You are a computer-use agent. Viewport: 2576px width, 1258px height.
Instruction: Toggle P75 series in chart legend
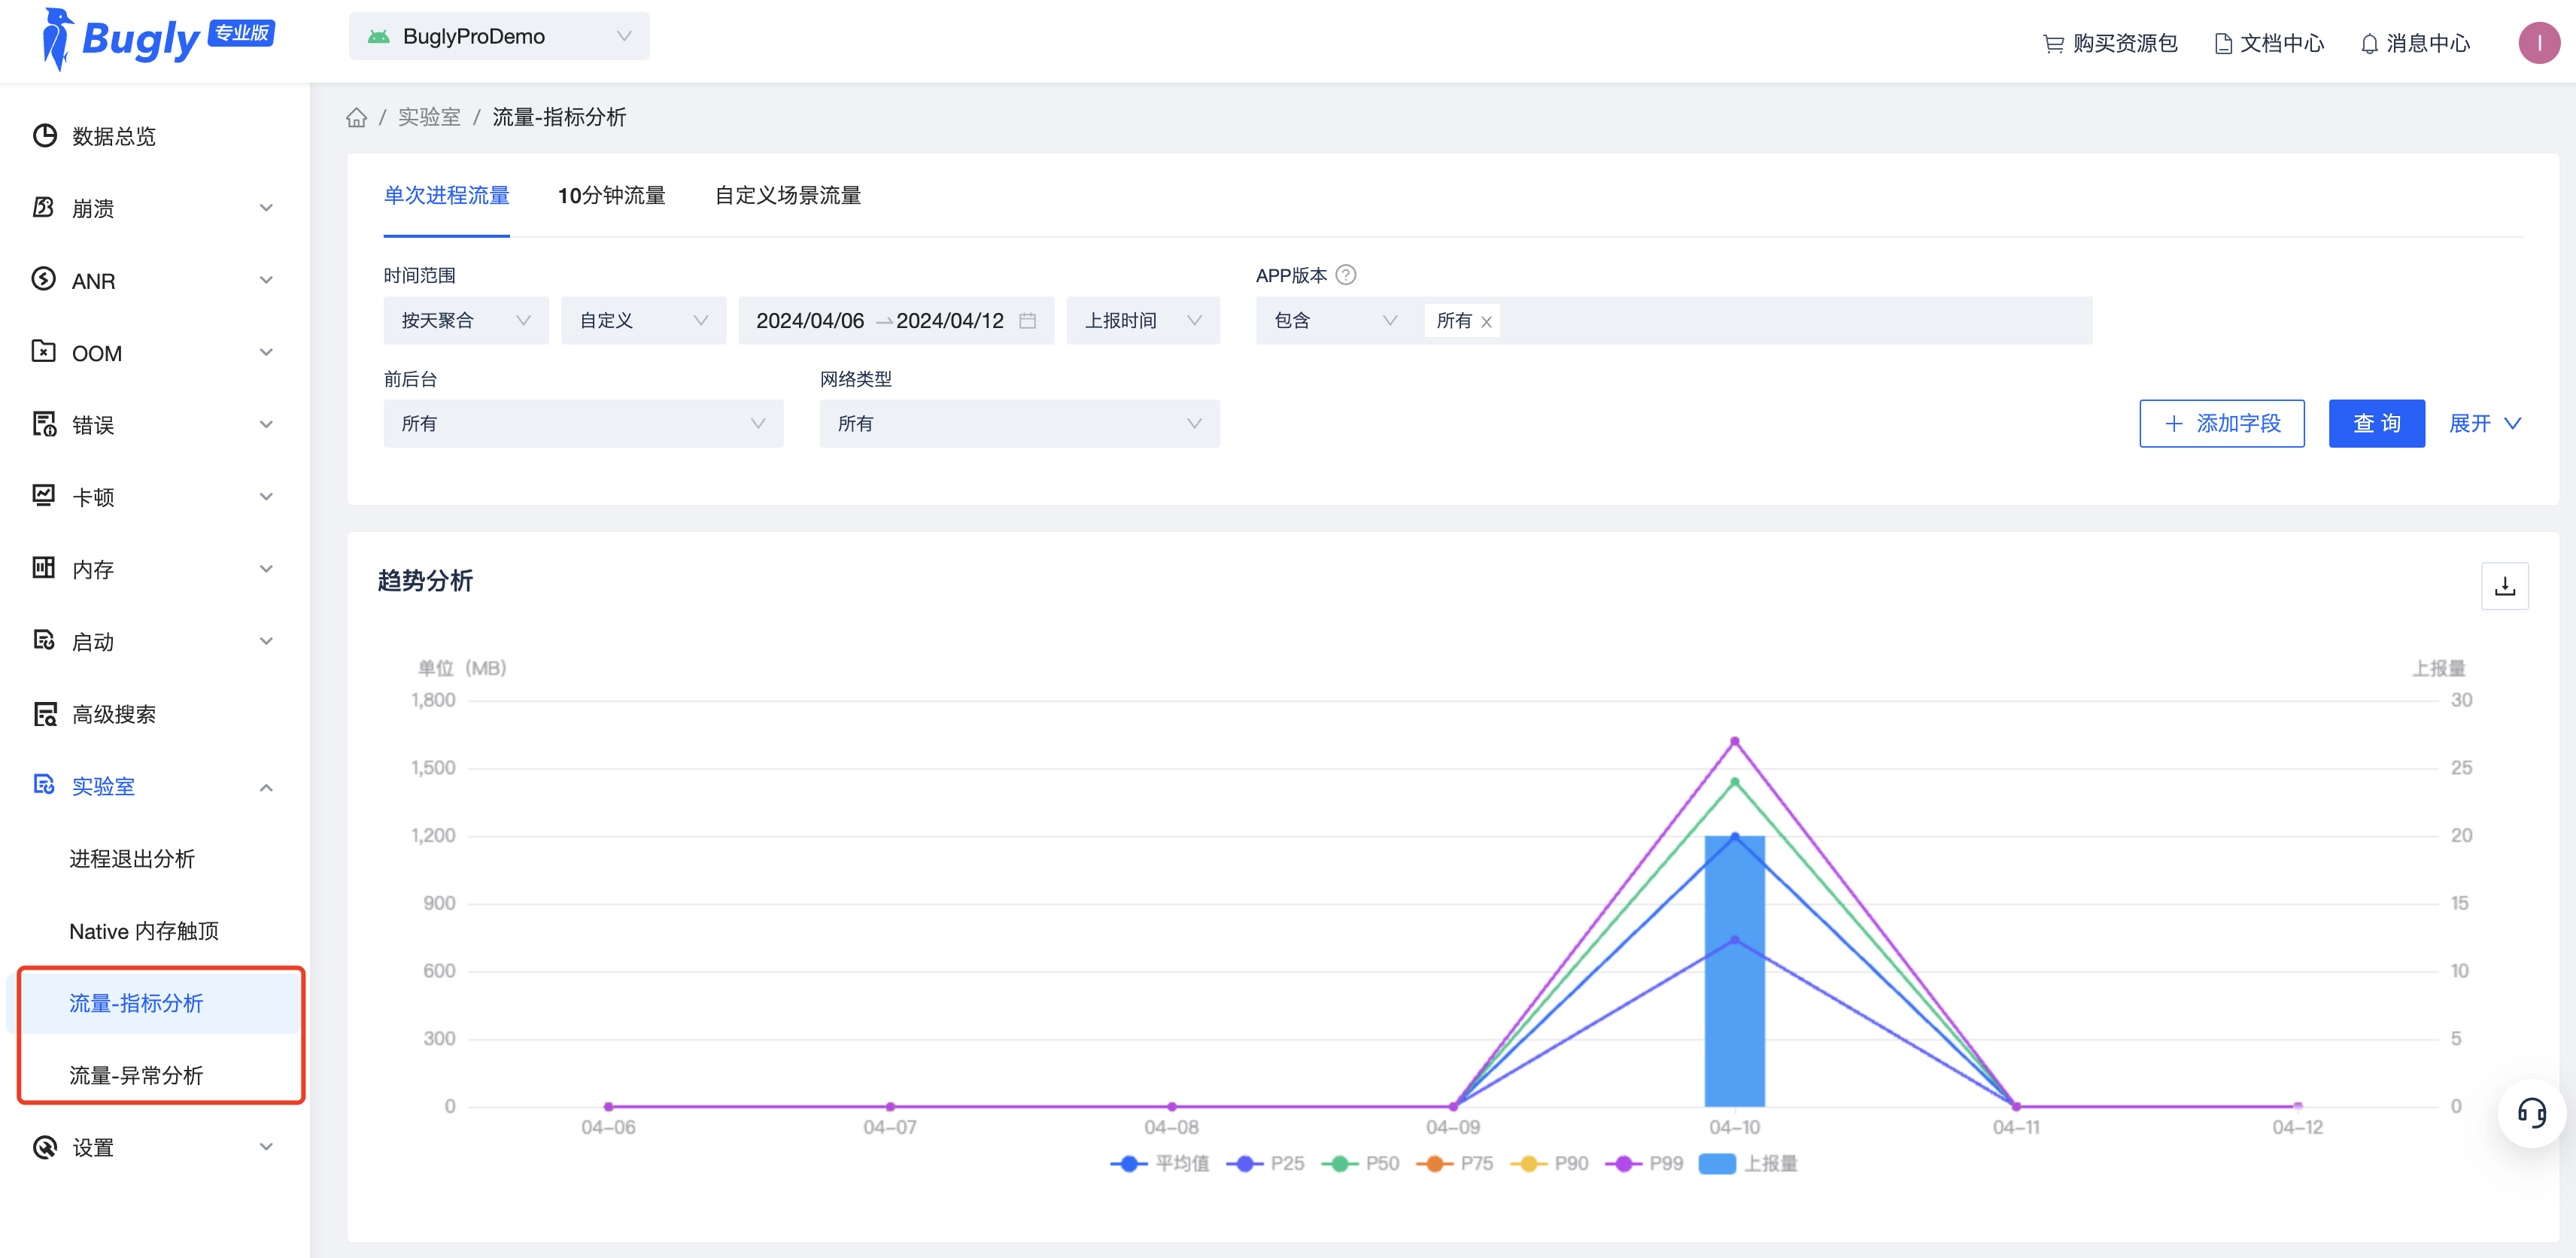tap(1454, 1163)
